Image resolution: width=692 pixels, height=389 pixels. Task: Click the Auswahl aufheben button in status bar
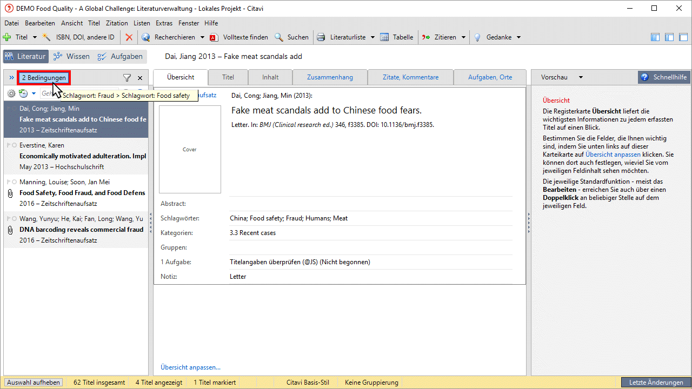(34, 383)
